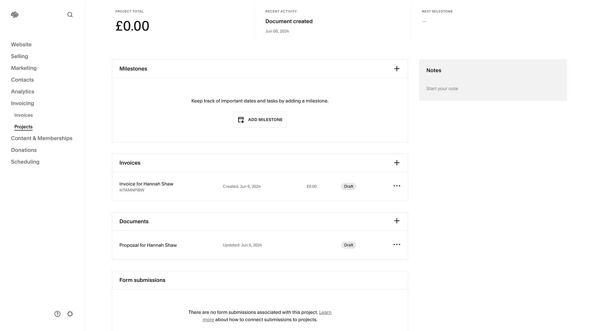Add an invoice with the plus icon
The width and height of the screenshot is (594, 331).
[397, 163]
